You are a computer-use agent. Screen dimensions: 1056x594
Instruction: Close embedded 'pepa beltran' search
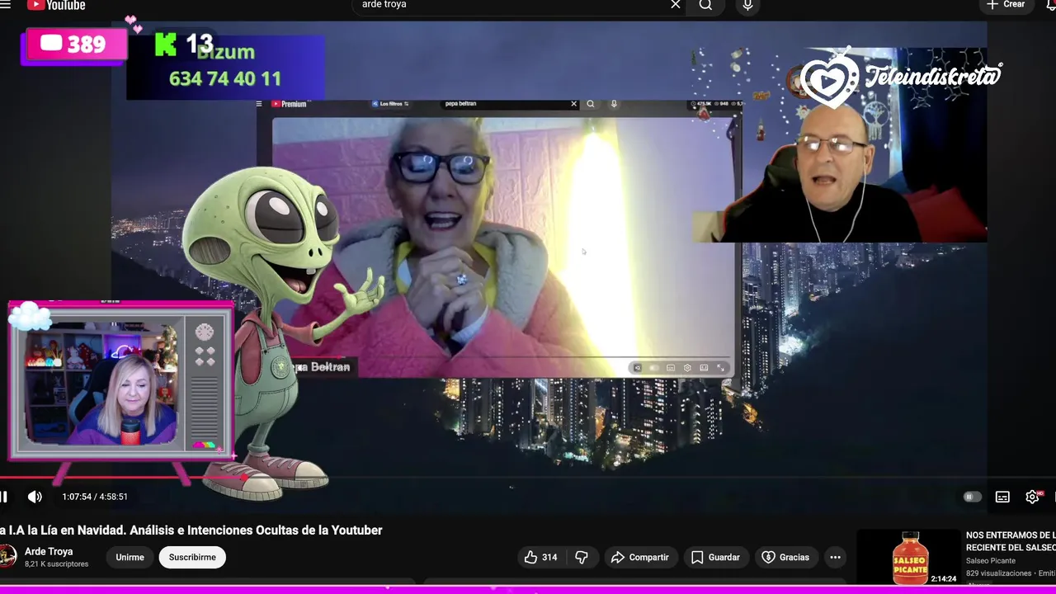coord(574,104)
